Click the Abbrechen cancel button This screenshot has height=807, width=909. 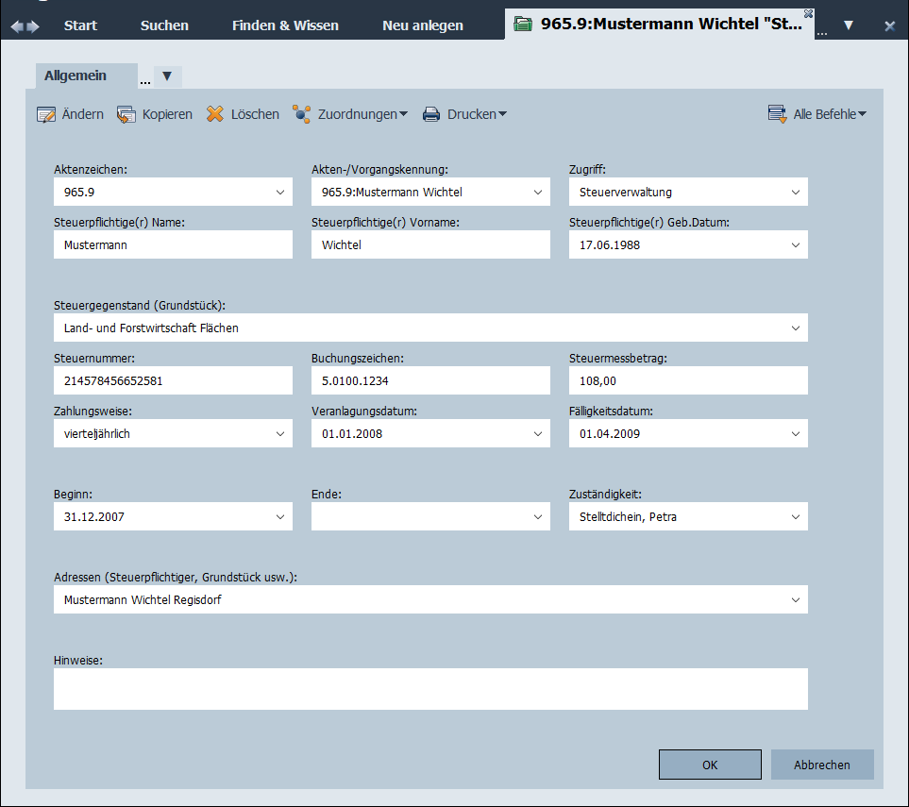pyautogui.click(x=821, y=765)
